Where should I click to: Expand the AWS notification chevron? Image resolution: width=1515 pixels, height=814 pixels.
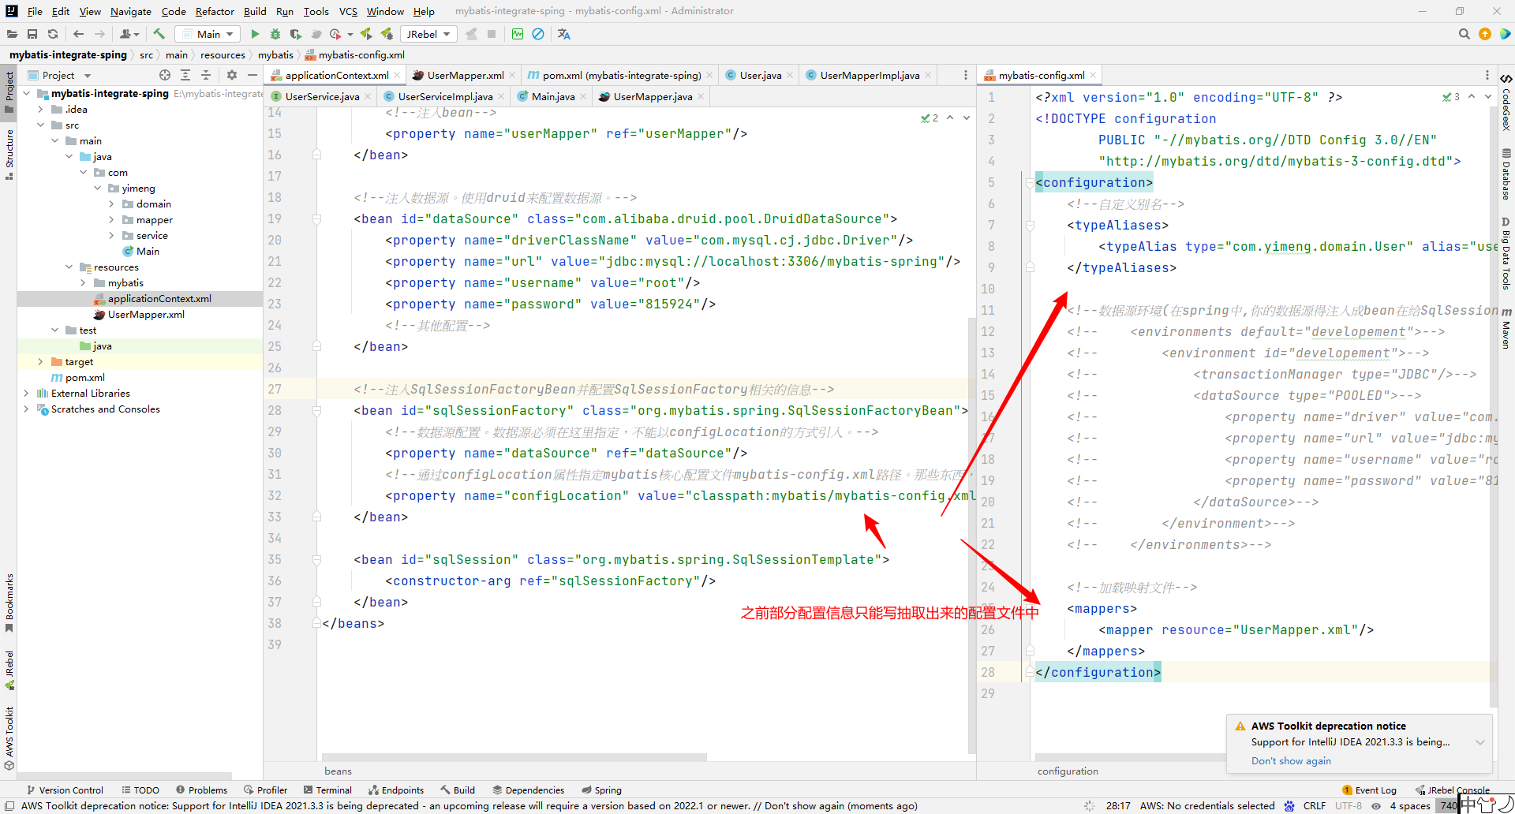pos(1480,742)
